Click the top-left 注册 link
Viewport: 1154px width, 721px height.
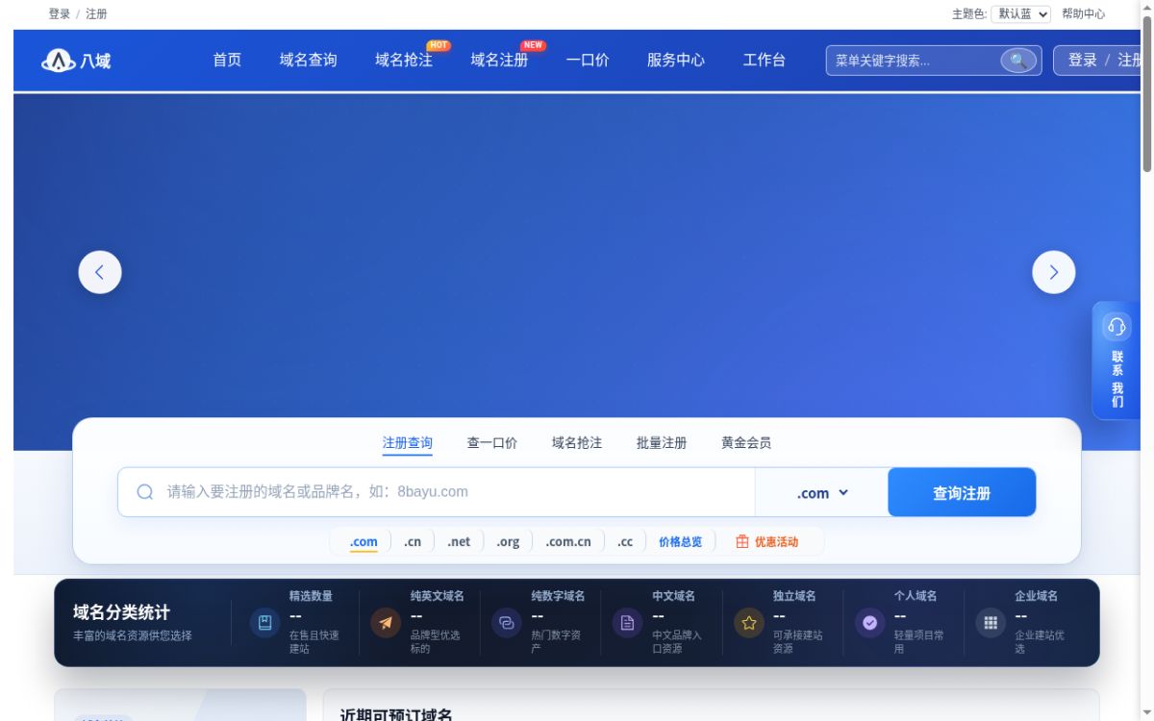click(x=96, y=14)
